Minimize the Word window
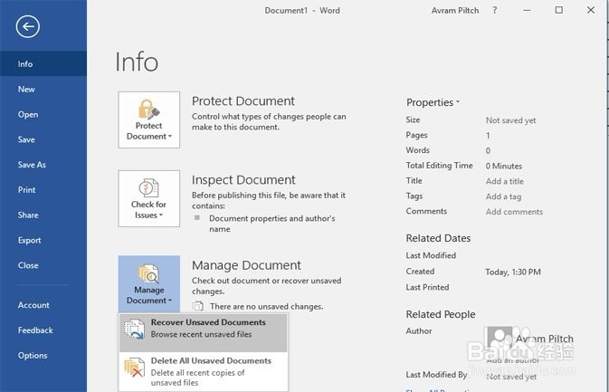This screenshot has width=609, height=392. click(527, 11)
